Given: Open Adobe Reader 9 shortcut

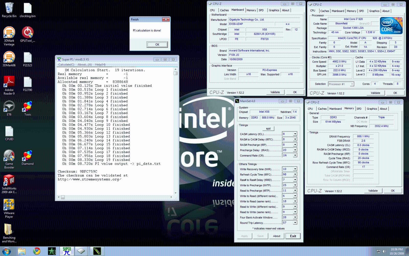Looking at the screenshot, I should (9, 86).
